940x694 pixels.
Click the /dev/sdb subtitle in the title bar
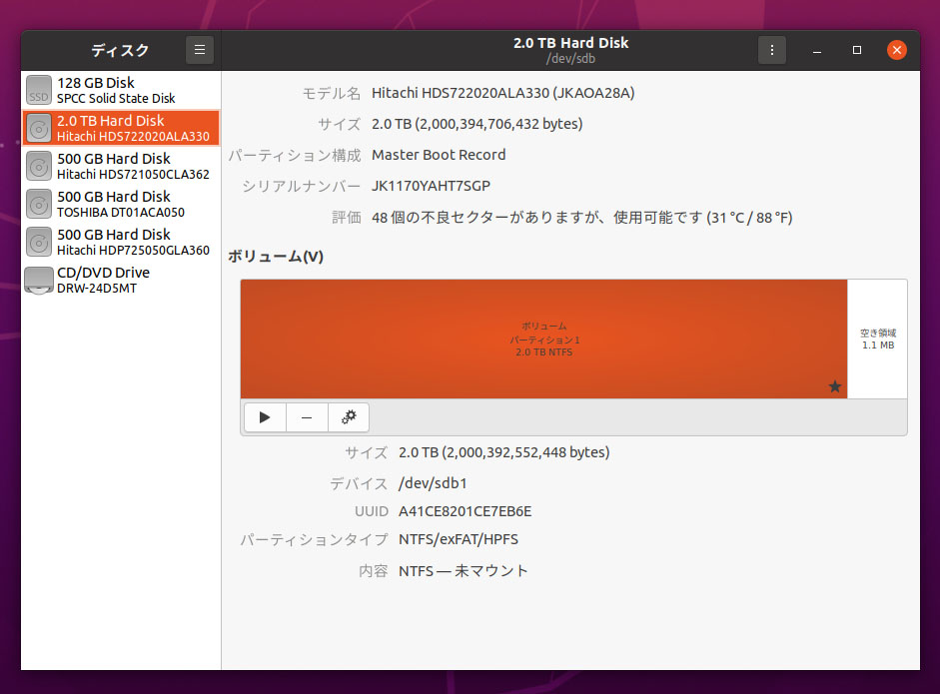(x=570, y=59)
